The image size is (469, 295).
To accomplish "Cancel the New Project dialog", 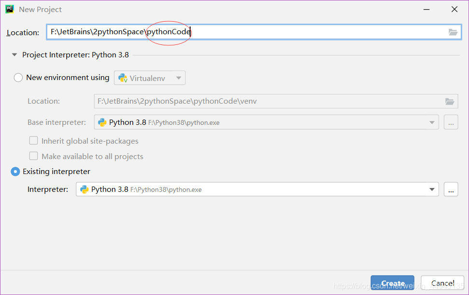I will (x=442, y=283).
